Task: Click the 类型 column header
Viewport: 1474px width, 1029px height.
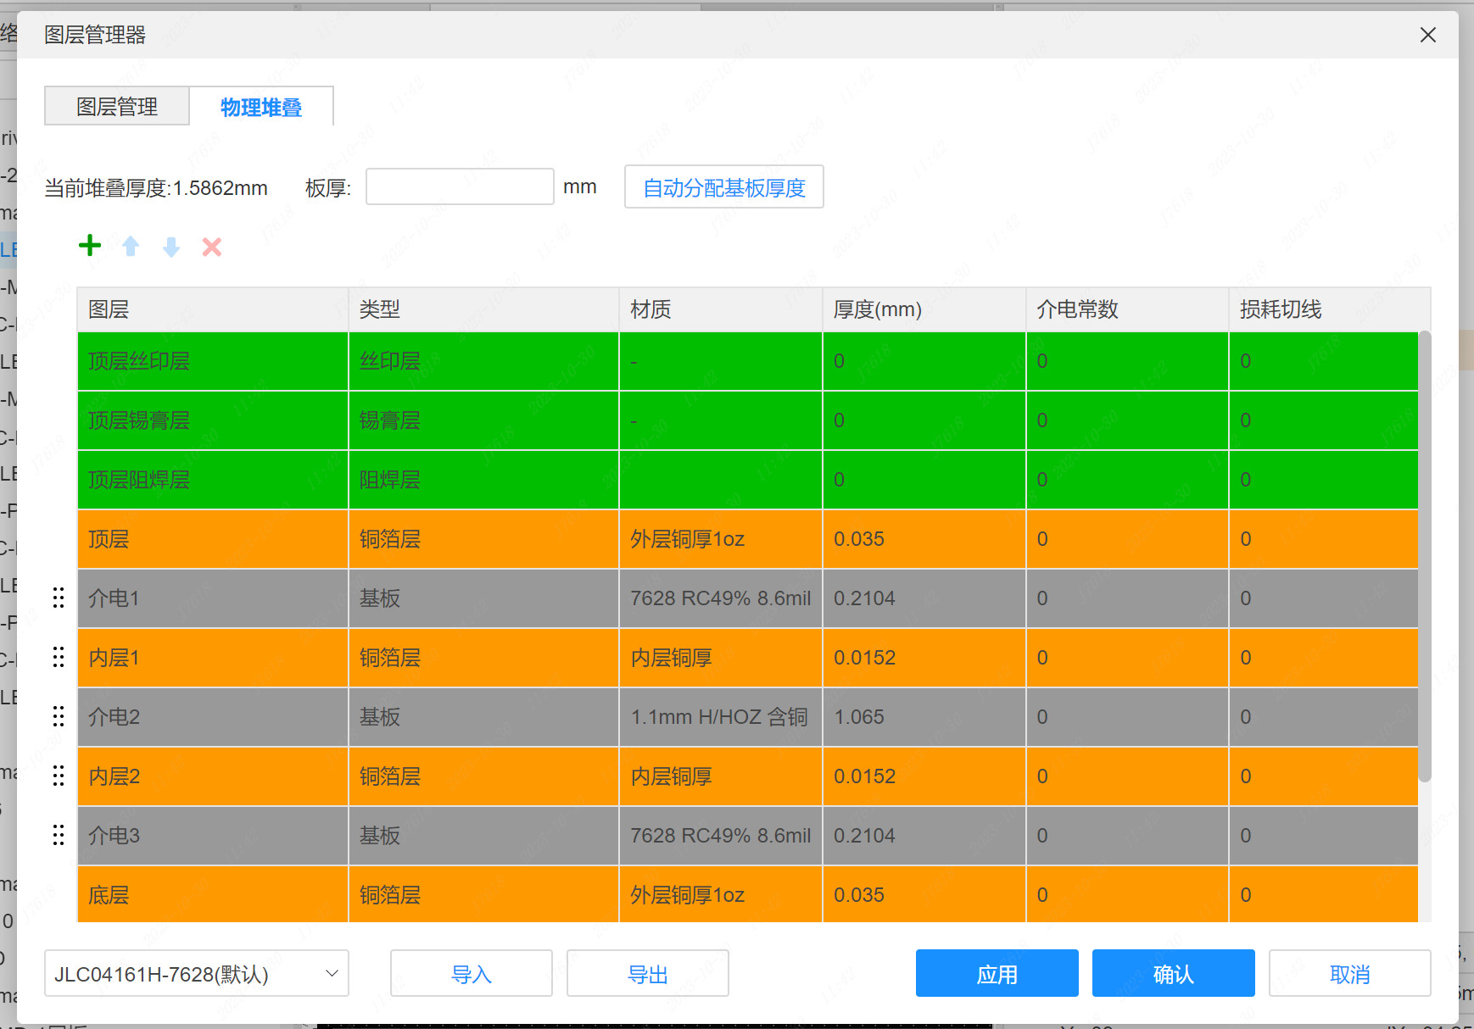Action: click(484, 309)
